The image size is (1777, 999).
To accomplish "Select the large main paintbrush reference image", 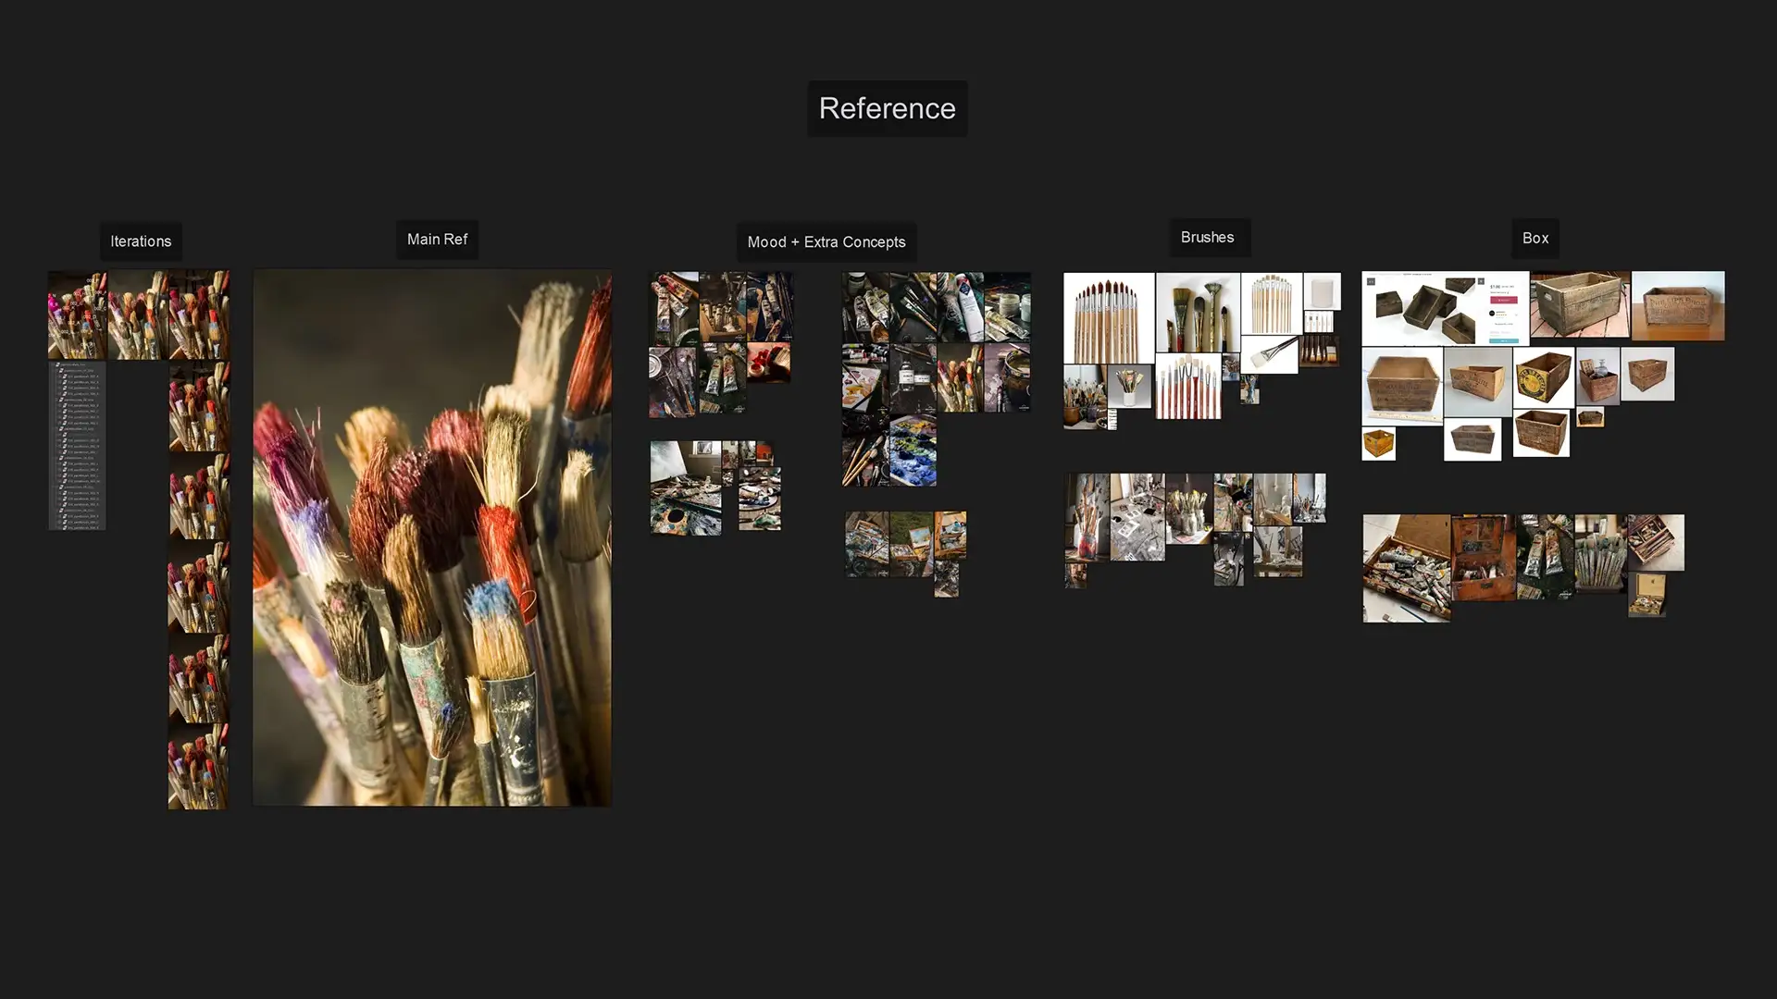I will [x=432, y=537].
